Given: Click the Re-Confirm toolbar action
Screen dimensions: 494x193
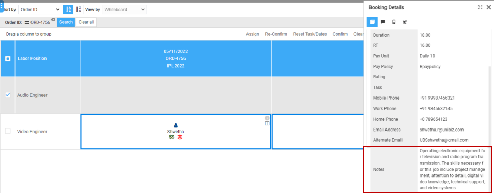Looking at the screenshot, I should coord(276,34).
